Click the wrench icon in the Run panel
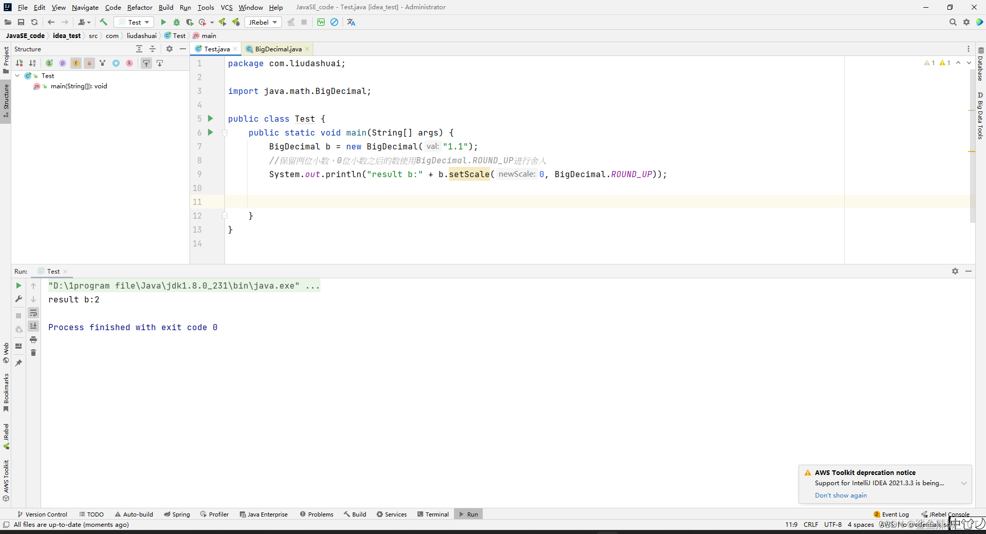 pyautogui.click(x=18, y=299)
